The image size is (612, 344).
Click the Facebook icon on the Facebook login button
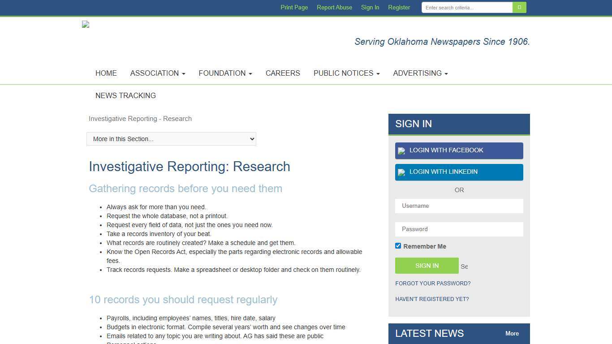click(x=401, y=150)
